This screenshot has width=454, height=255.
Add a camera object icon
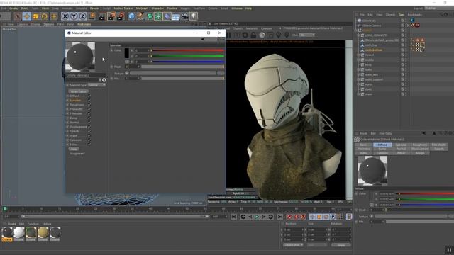point(184,16)
